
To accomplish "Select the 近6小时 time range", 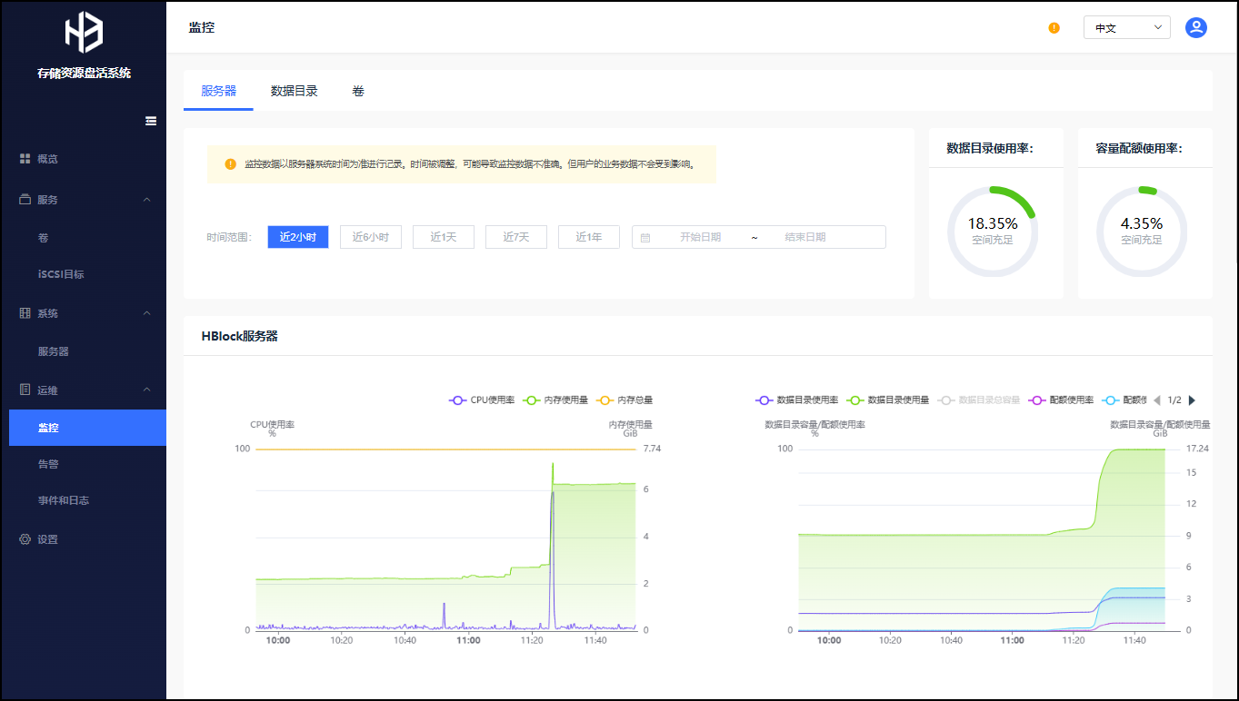I will (x=371, y=237).
